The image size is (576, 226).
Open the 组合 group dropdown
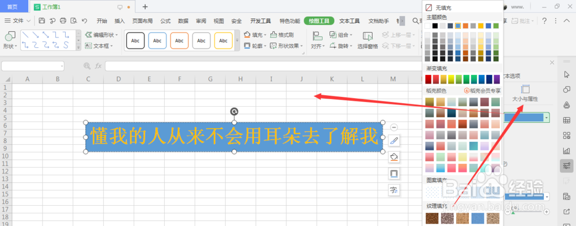click(341, 35)
